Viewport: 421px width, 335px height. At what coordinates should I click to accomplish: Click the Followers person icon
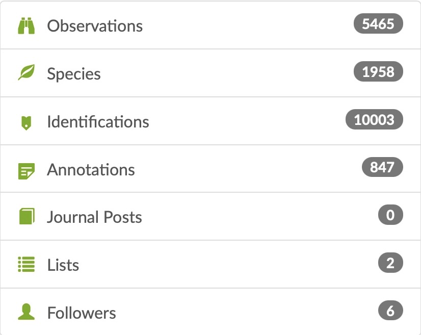tap(27, 312)
